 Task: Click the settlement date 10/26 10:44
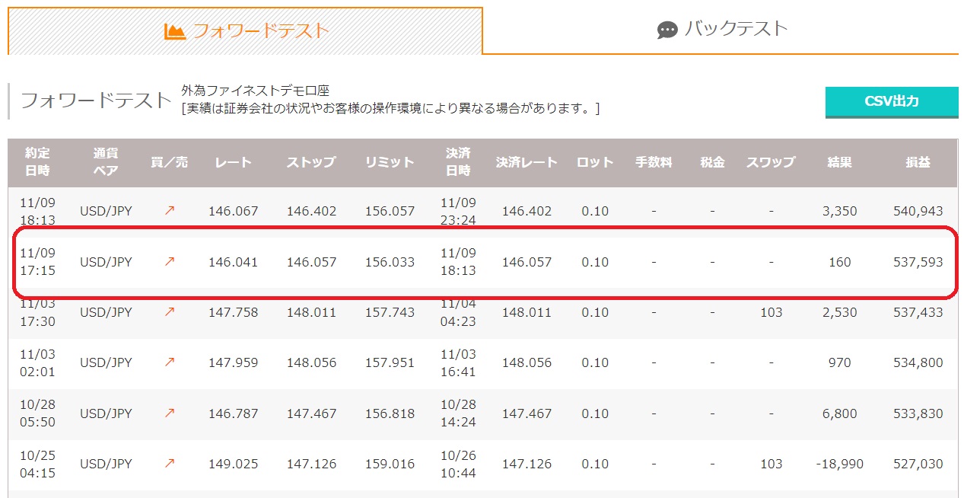tap(458, 464)
